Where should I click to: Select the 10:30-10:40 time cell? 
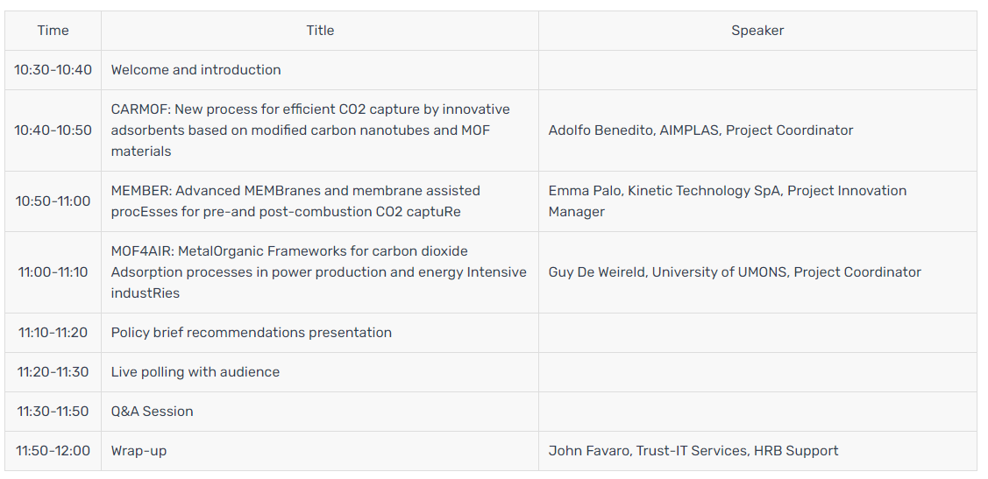point(53,70)
